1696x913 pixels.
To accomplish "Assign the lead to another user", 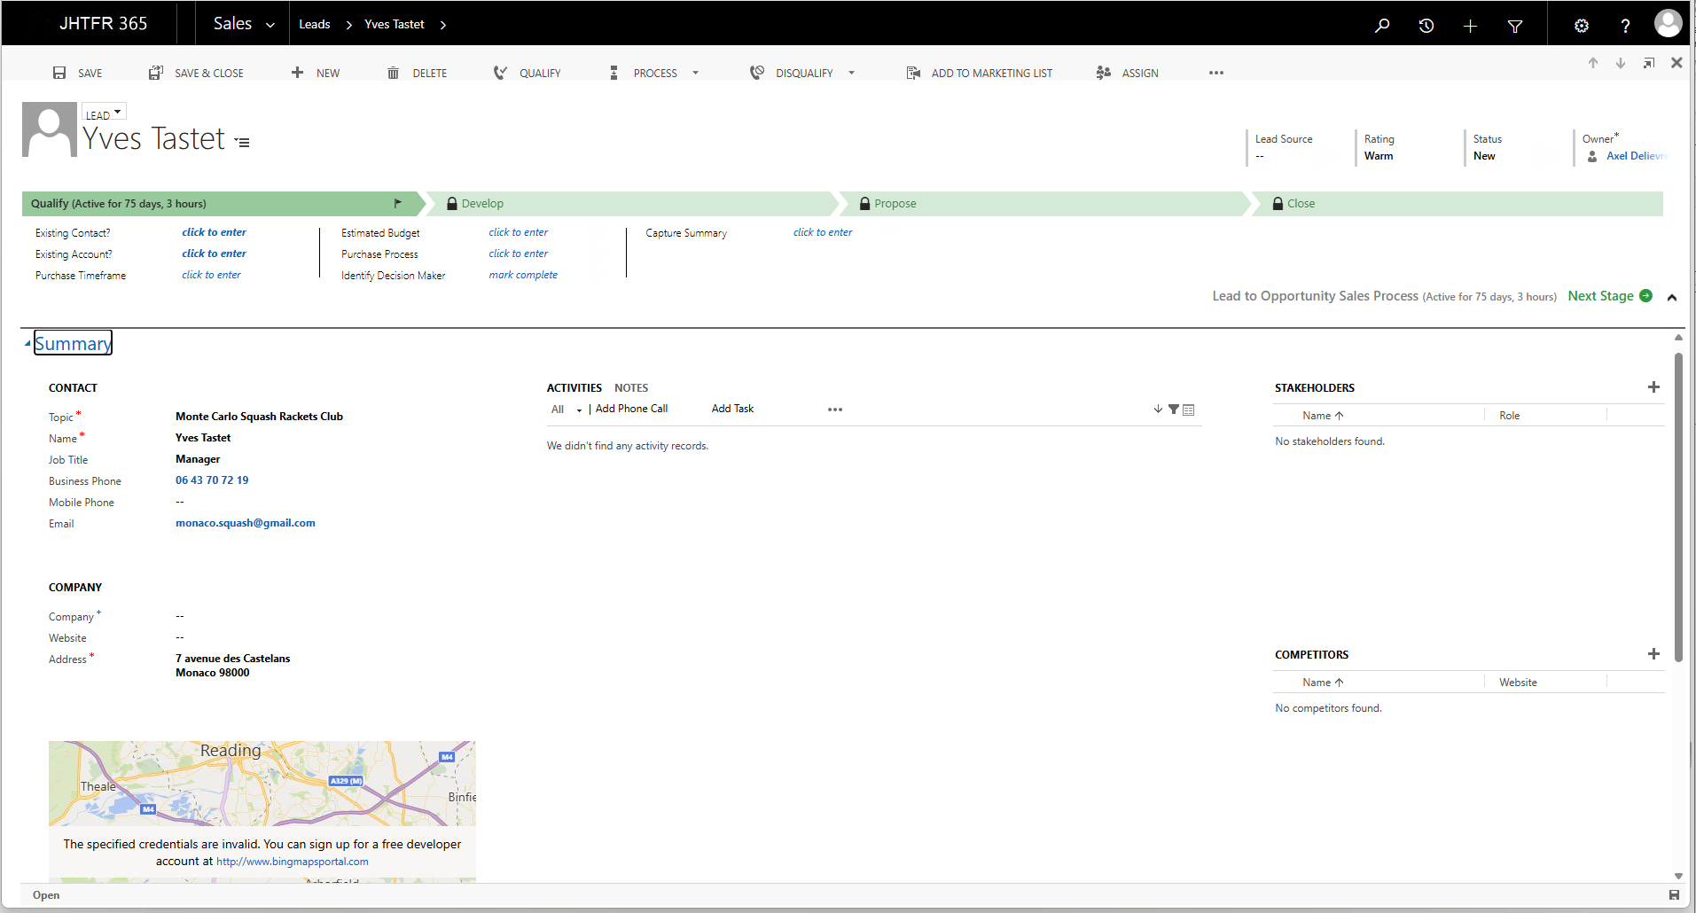I will pyautogui.click(x=1127, y=73).
